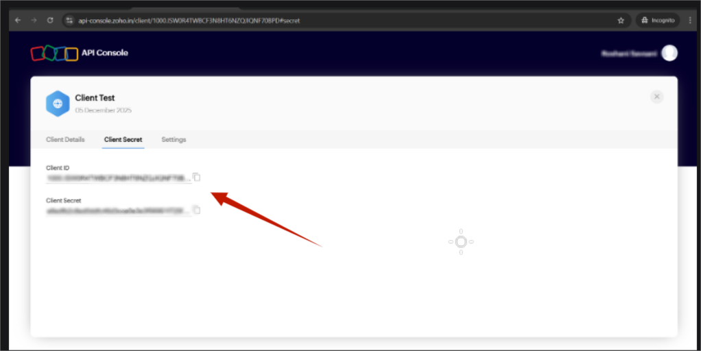Bookmark this page with the star icon

pyautogui.click(x=621, y=21)
